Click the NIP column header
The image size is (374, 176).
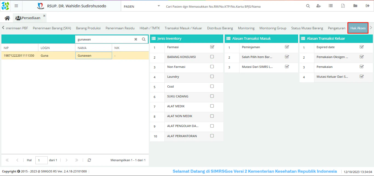[20, 48]
